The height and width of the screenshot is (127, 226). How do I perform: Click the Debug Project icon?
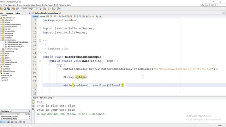point(53,9)
